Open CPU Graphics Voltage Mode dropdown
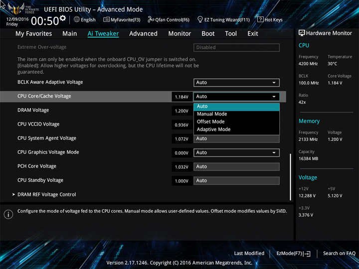 pos(236,152)
